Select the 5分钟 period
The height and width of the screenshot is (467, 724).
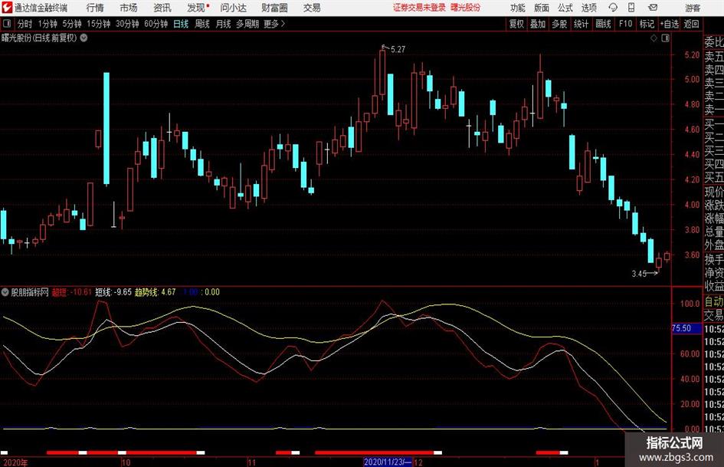pyautogui.click(x=71, y=24)
